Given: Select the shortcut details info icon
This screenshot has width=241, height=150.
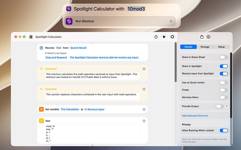Looking at the screenshot, I should (209, 37).
